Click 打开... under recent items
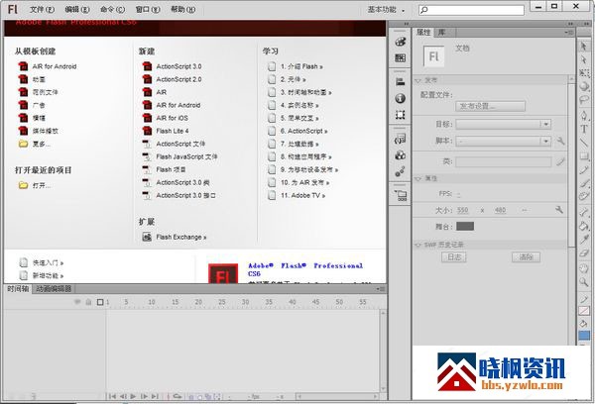 35,185
